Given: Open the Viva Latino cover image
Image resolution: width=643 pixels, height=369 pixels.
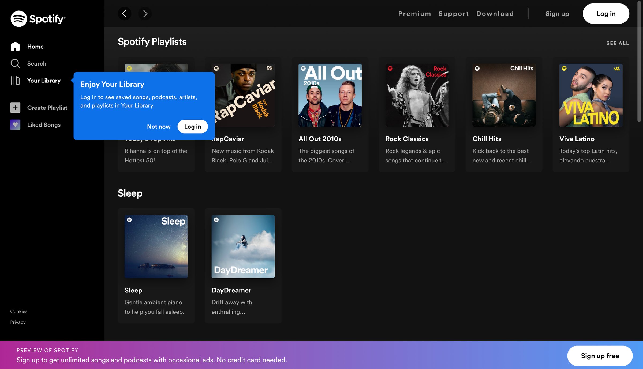Looking at the screenshot, I should (591, 95).
